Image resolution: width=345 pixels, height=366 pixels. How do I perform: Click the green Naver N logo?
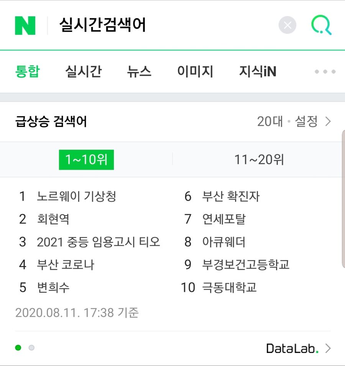click(25, 25)
